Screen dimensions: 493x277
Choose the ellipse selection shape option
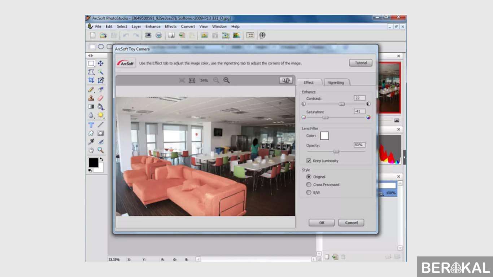[101, 47]
